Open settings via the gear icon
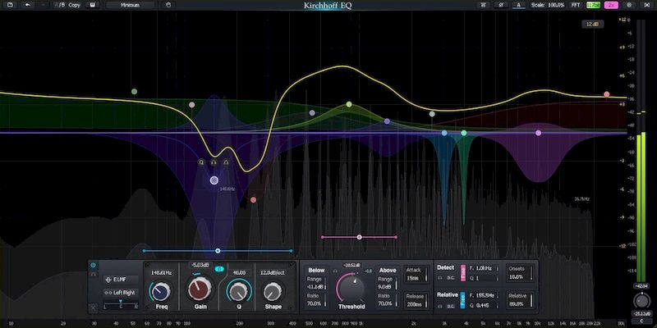The height and width of the screenshot is (328, 657). 629,5
